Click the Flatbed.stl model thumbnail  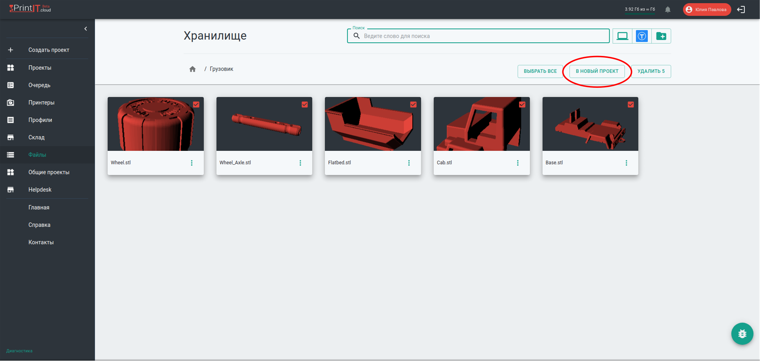373,124
